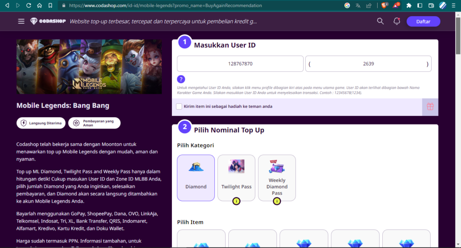The width and height of the screenshot is (461, 248).
Task: Click the scrollbar up arrow
Action: click(458, 14)
